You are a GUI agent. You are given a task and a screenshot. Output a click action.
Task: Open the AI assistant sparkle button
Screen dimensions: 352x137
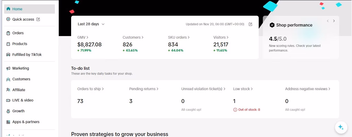tap(341, 127)
